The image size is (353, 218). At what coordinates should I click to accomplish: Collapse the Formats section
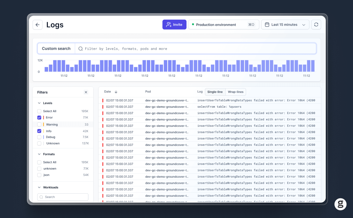click(x=39, y=154)
